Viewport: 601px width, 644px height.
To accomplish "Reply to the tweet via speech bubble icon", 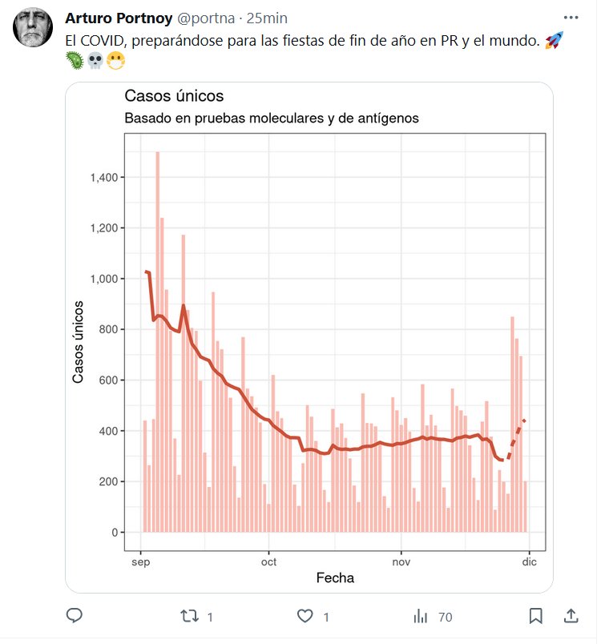I will 75,616.
